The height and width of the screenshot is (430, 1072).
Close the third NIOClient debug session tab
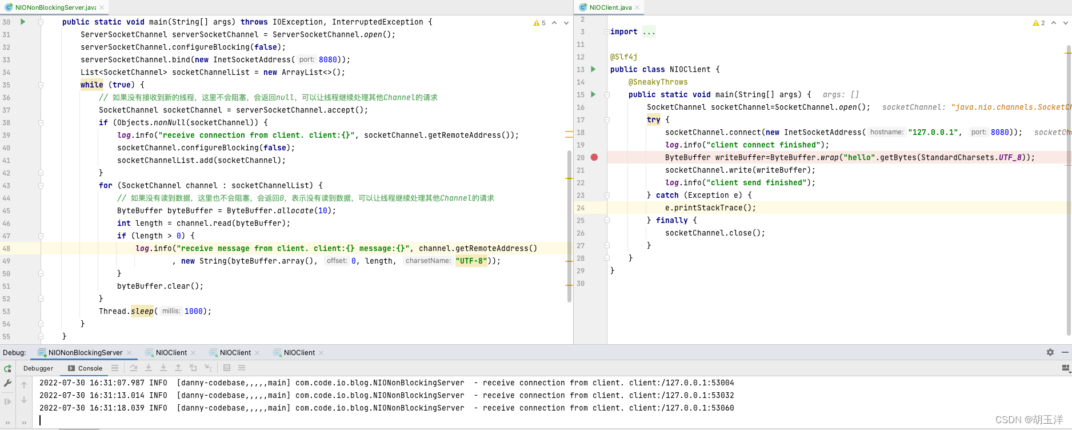(x=321, y=353)
